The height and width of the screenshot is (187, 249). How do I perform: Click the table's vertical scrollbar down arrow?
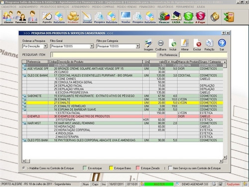pos(225,157)
